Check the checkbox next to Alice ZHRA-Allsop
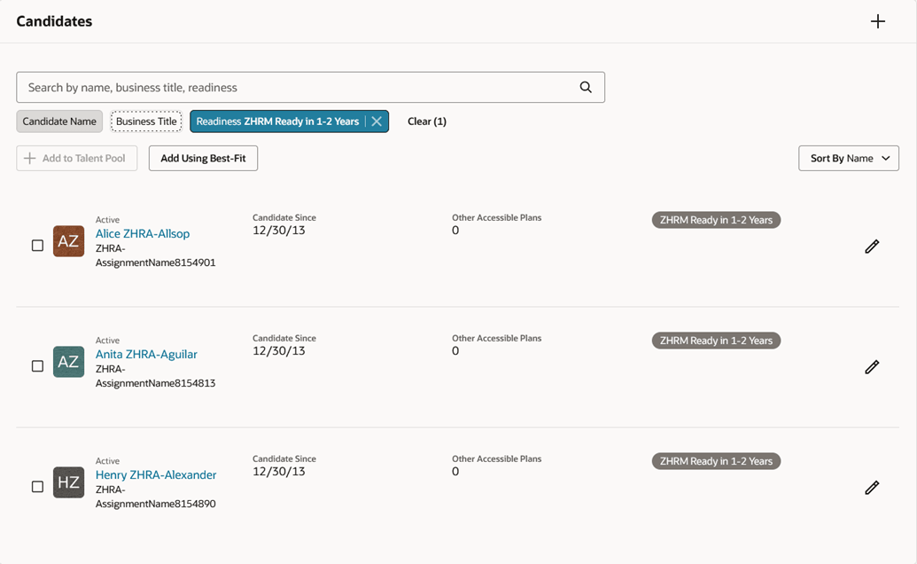Image resolution: width=917 pixels, height=564 pixels. coord(37,245)
